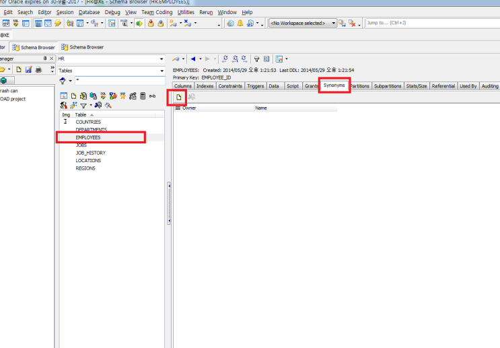Open the No Workspace selected dropdown
This screenshot has width=500, height=348.
click(x=302, y=23)
